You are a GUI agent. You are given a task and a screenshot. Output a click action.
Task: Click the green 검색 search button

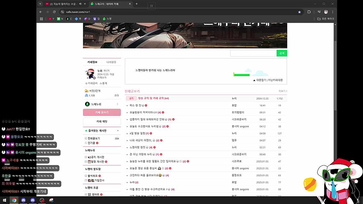282,53
